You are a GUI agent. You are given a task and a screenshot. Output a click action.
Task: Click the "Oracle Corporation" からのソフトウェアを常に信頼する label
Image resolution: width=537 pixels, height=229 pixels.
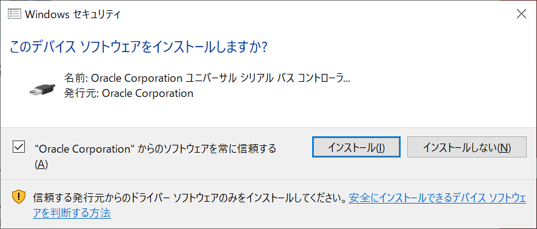tap(156, 148)
